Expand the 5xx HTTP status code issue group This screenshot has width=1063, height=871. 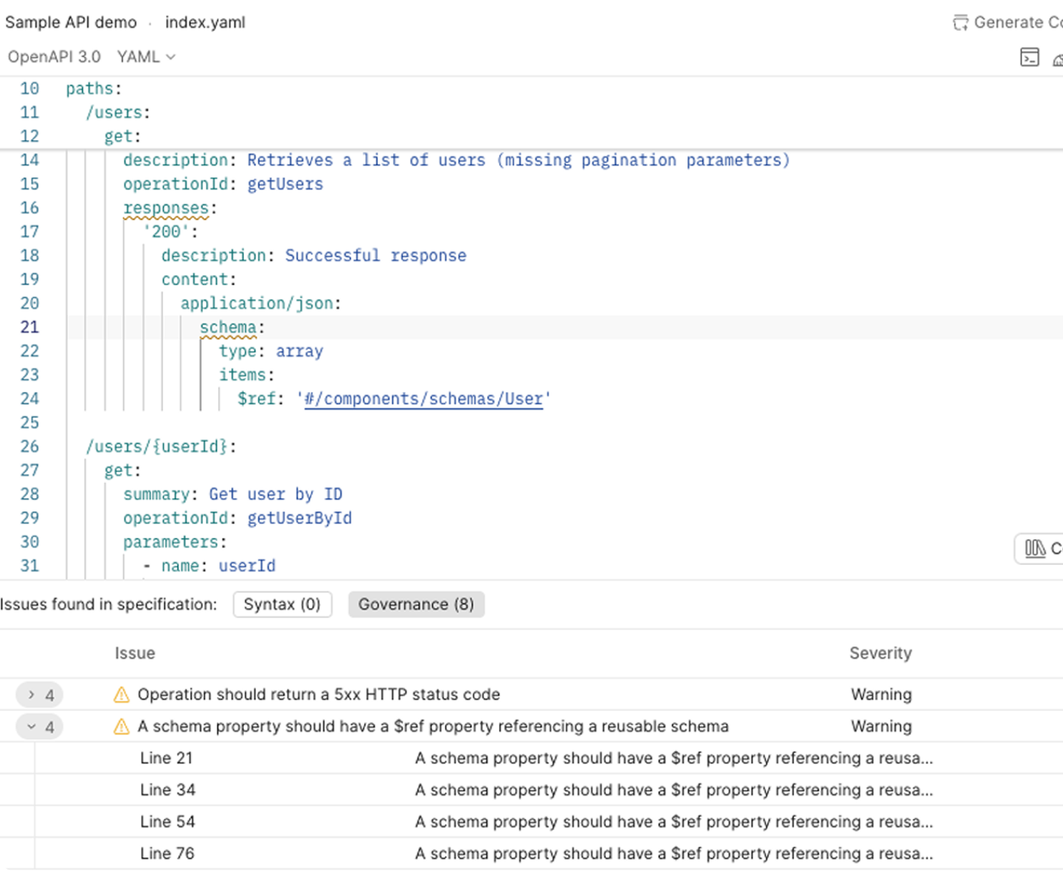[30, 694]
